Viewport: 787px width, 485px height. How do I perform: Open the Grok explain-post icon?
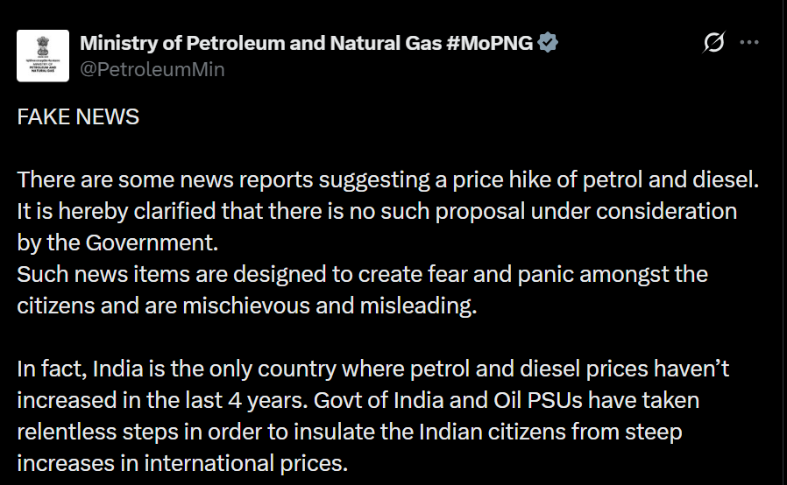(x=714, y=42)
